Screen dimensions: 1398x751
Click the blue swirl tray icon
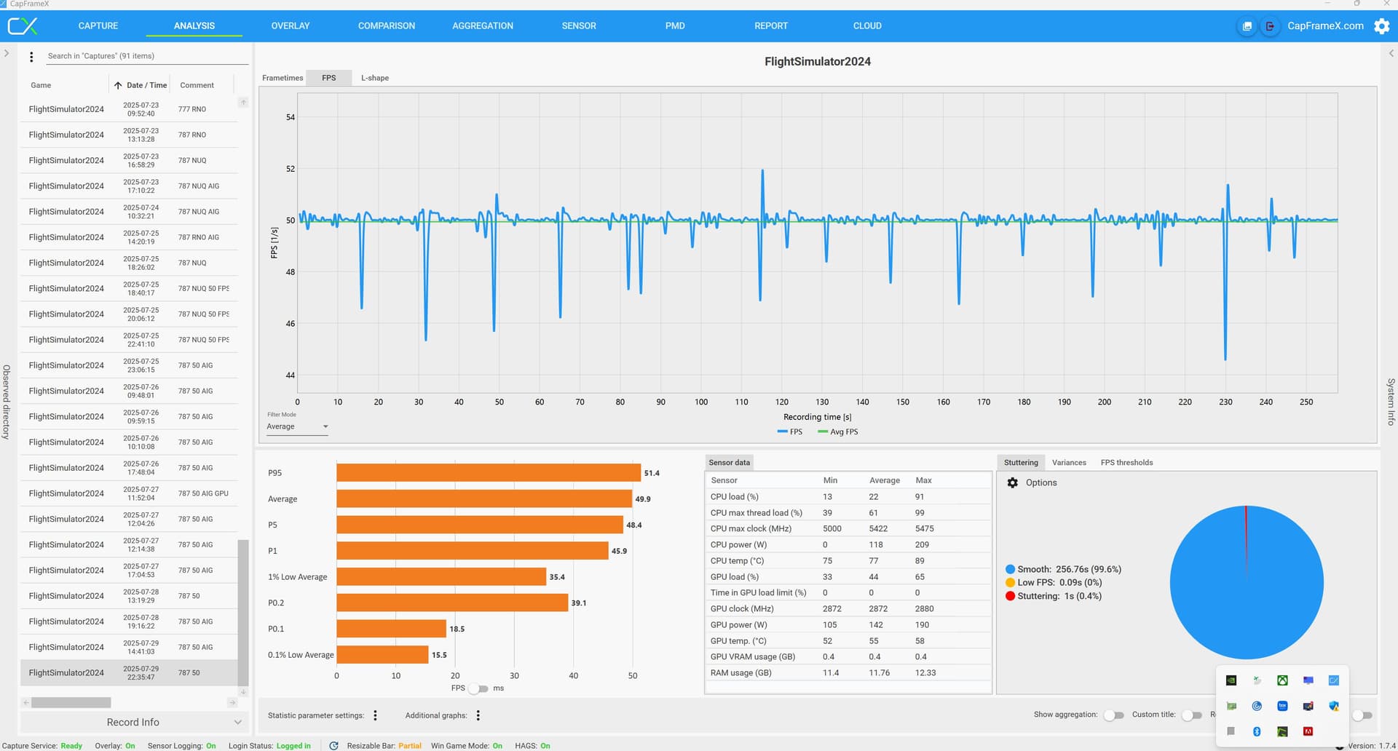(x=1257, y=706)
